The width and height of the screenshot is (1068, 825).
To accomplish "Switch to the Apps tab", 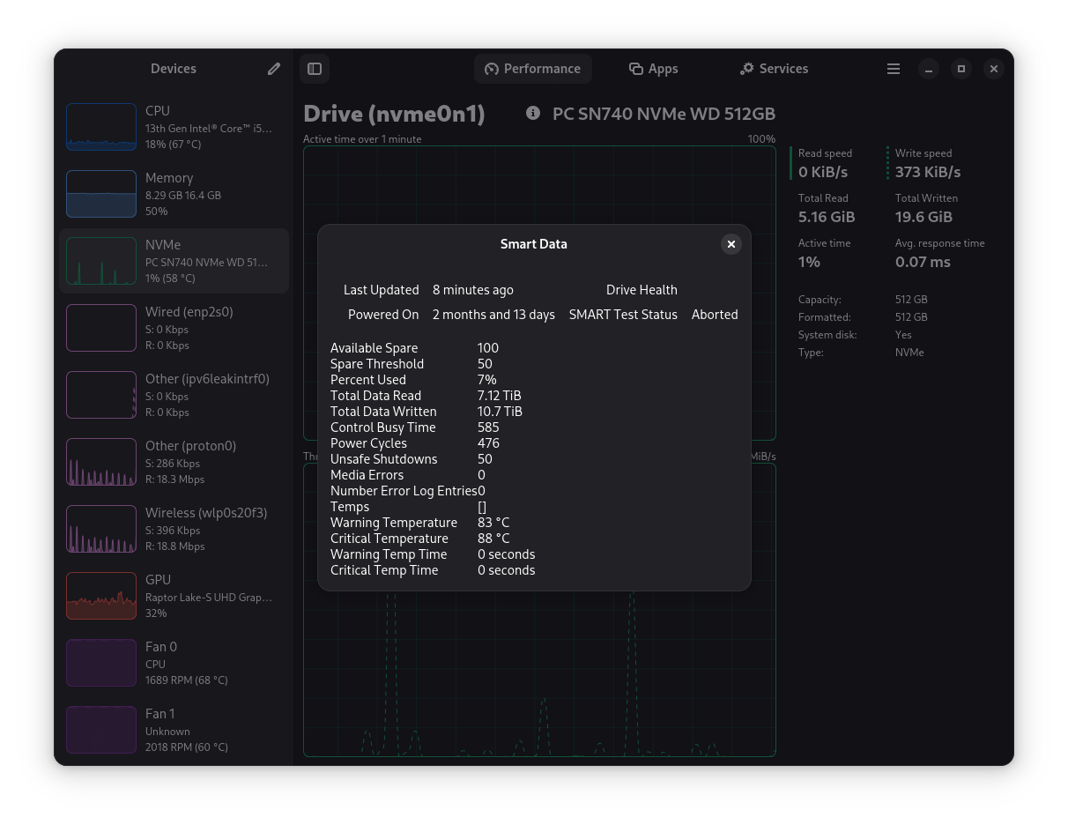I will click(653, 68).
